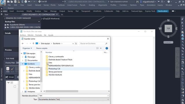Click the N compass letter on ViewCube
The height and width of the screenshot is (104, 185).
168,21
